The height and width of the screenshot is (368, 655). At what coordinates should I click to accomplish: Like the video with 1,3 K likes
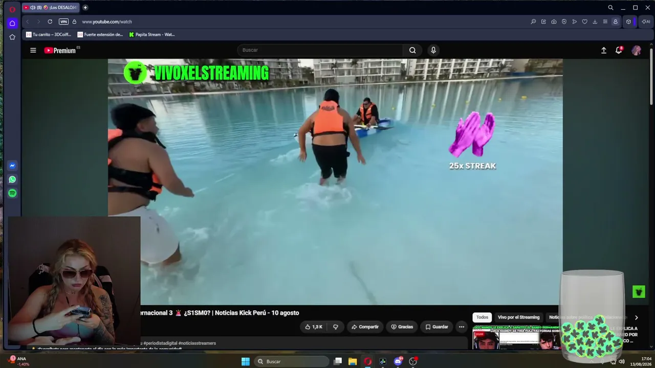click(x=314, y=327)
